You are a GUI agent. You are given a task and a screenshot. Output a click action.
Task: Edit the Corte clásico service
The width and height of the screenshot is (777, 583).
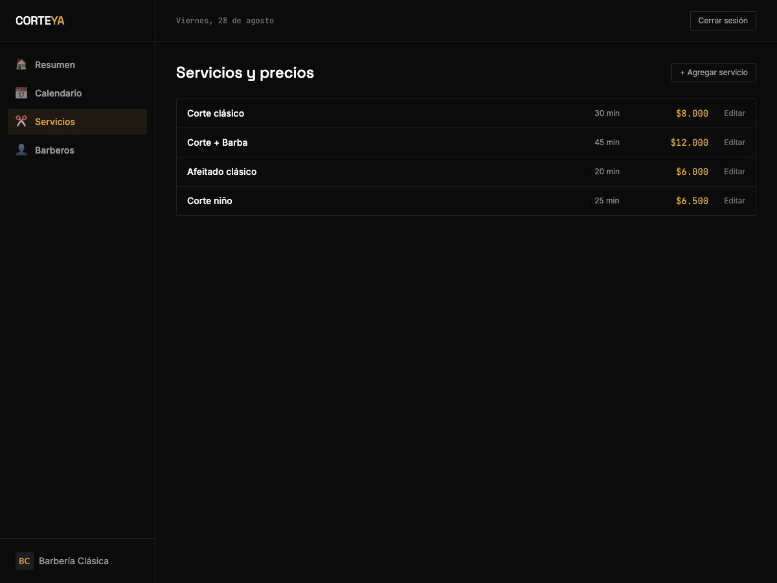pos(734,113)
